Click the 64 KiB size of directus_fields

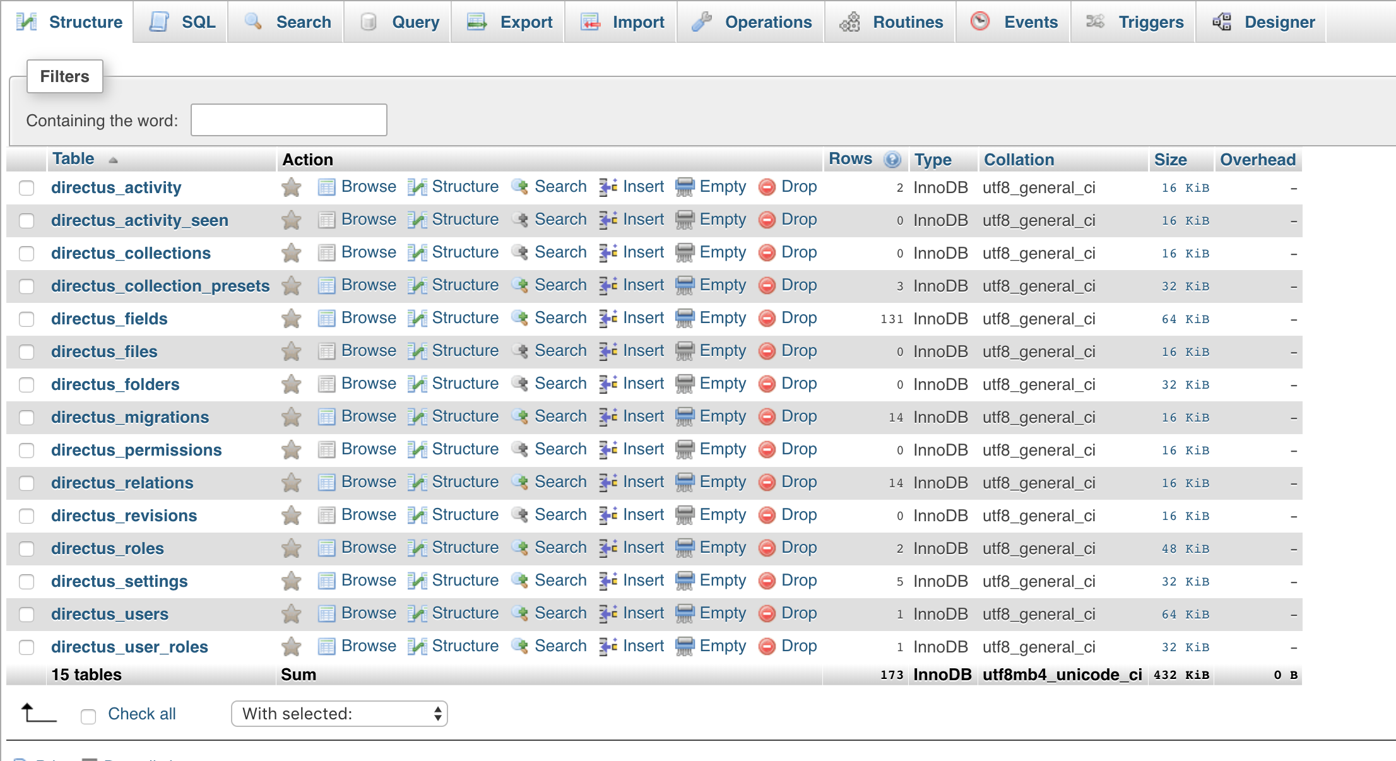point(1185,319)
